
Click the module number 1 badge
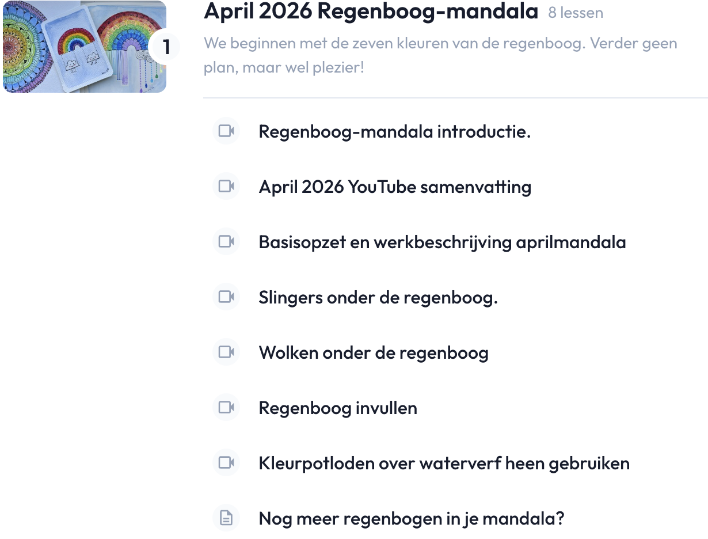click(x=166, y=47)
